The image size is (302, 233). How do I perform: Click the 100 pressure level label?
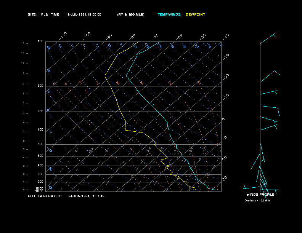click(40, 41)
